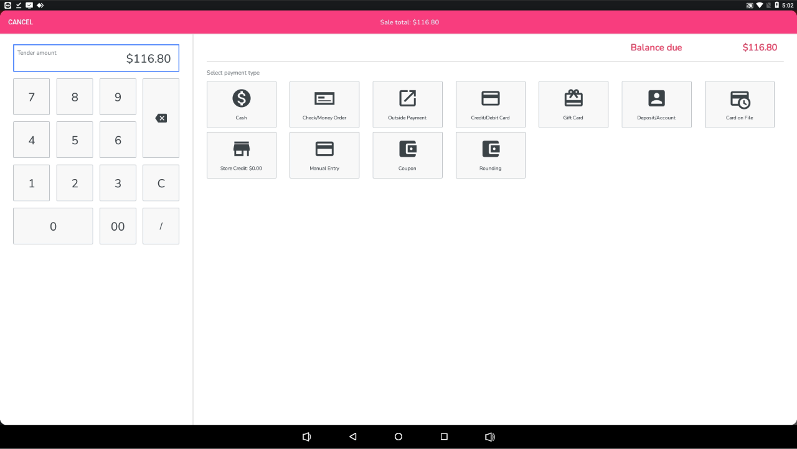The height and width of the screenshot is (449, 797).
Task: Apply a Coupon tender
Action: click(x=407, y=155)
